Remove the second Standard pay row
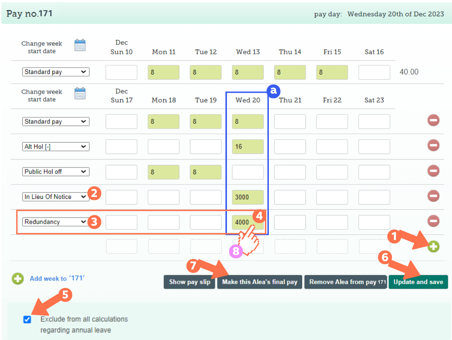The width and height of the screenshot is (452, 340). click(x=433, y=120)
